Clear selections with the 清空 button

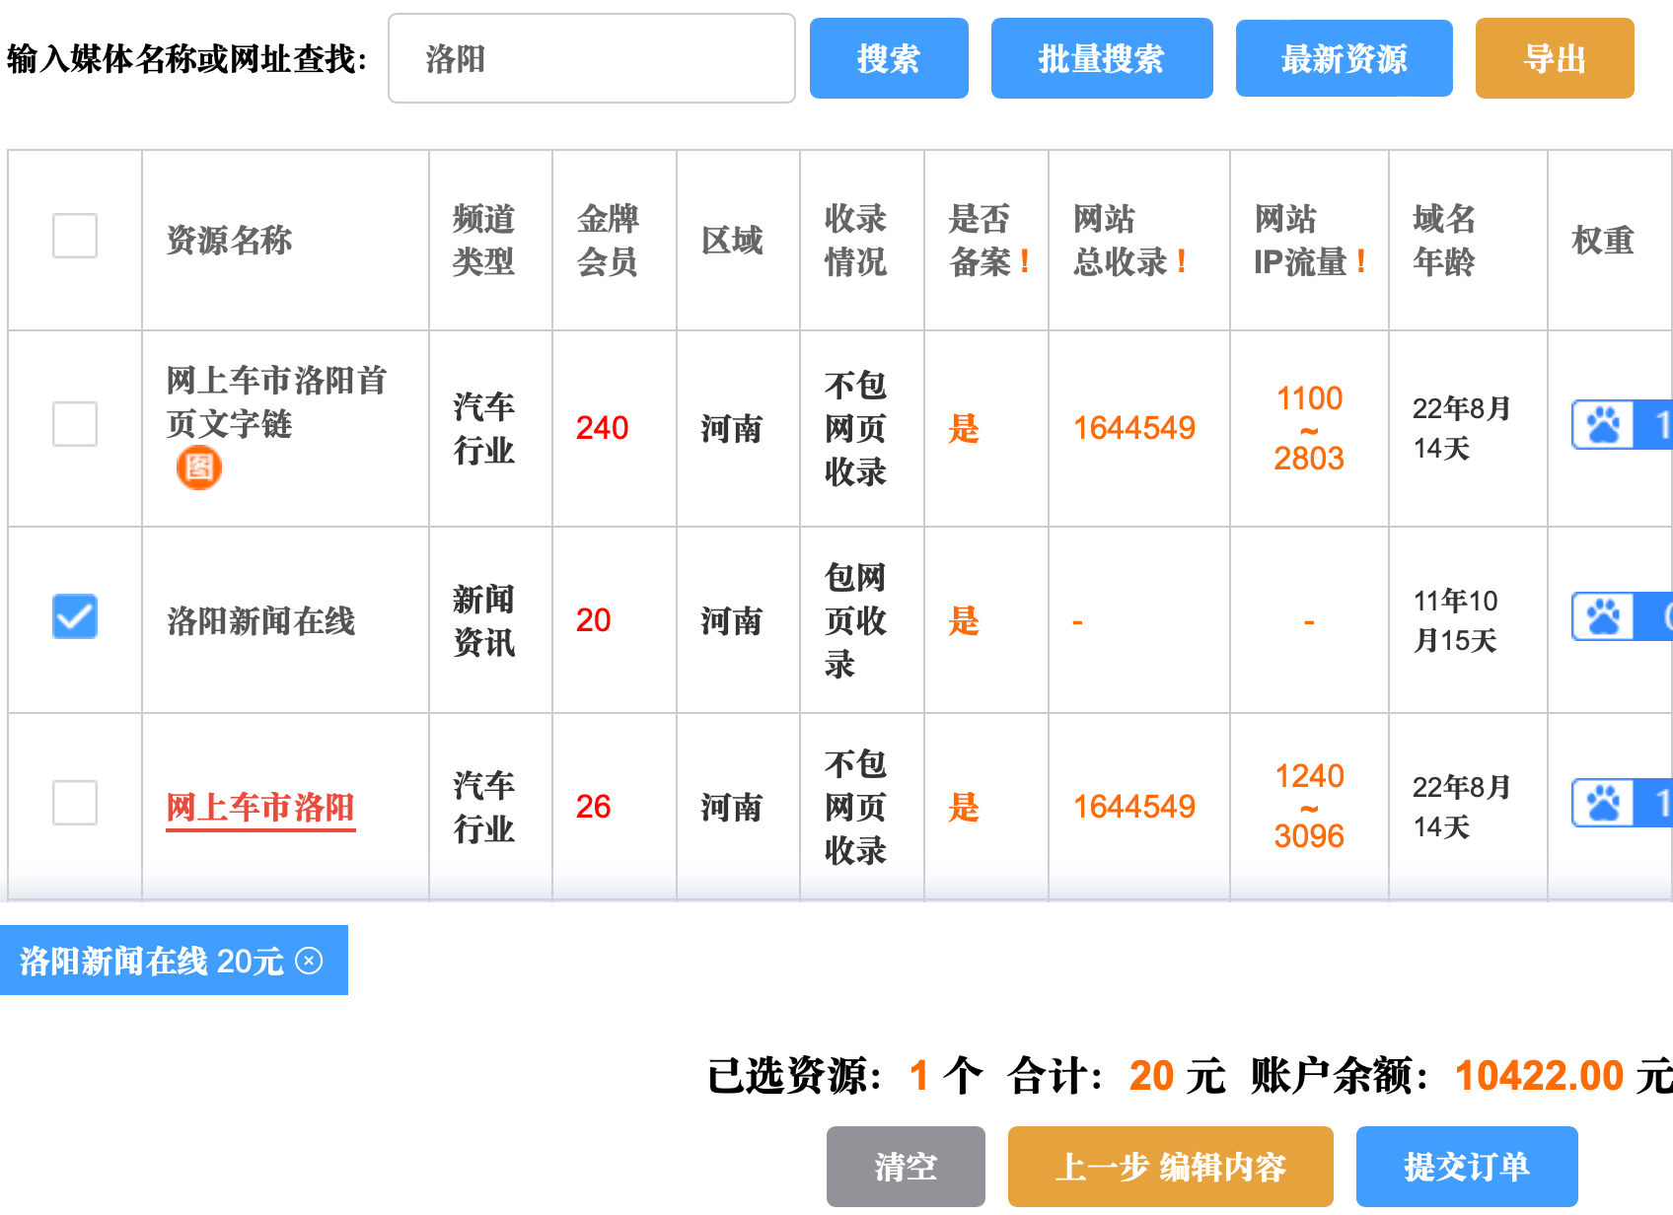906,1167
